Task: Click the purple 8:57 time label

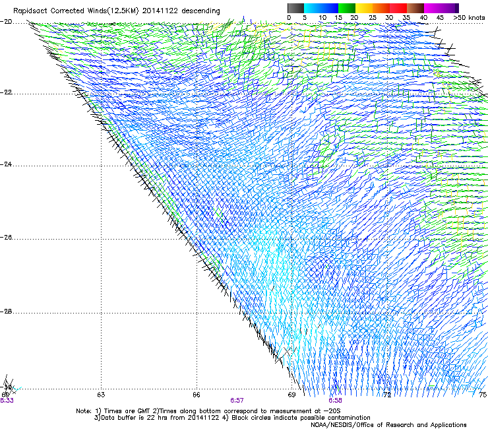Action: (x=237, y=401)
